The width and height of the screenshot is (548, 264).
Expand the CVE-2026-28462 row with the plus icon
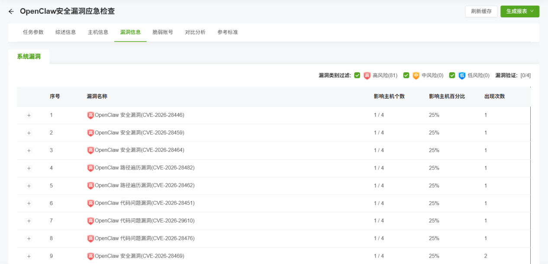(x=29, y=186)
